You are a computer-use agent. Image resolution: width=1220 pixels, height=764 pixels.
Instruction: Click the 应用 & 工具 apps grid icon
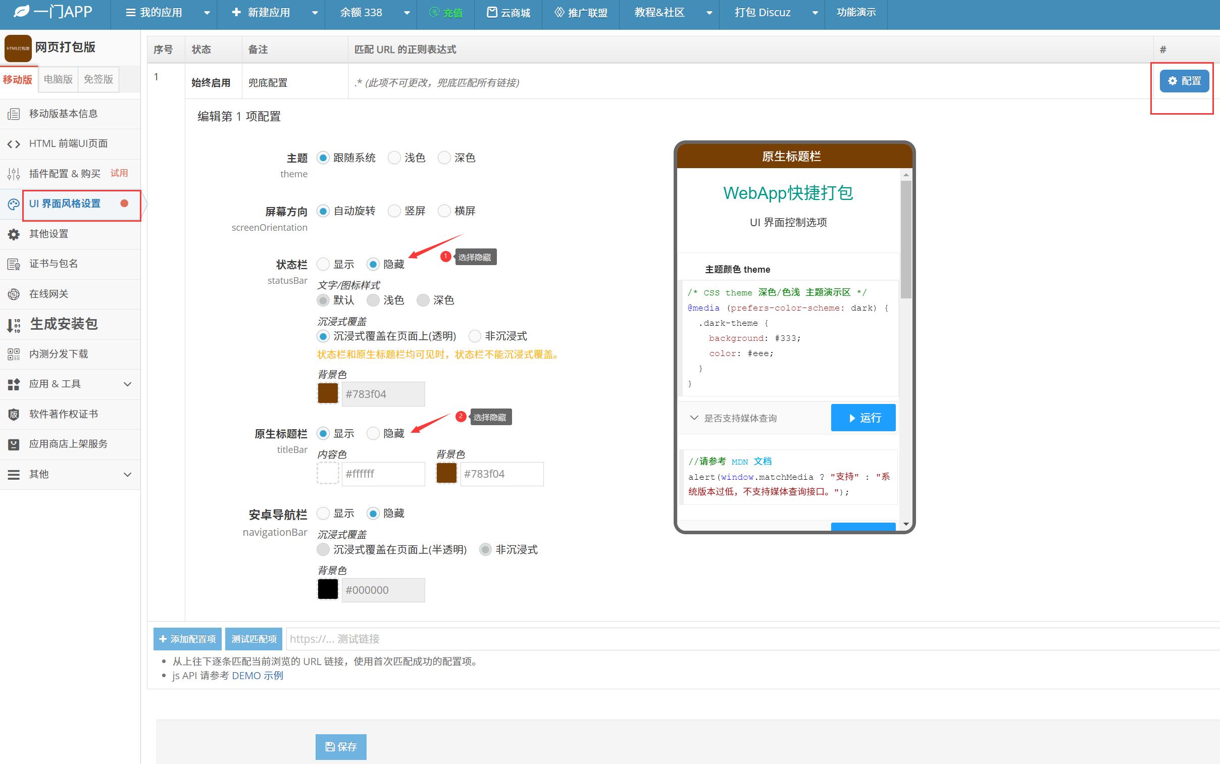14,385
